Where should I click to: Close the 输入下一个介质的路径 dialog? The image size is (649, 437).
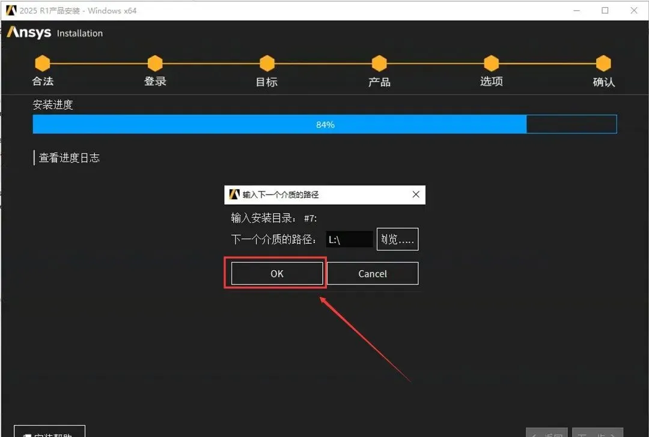(x=416, y=194)
